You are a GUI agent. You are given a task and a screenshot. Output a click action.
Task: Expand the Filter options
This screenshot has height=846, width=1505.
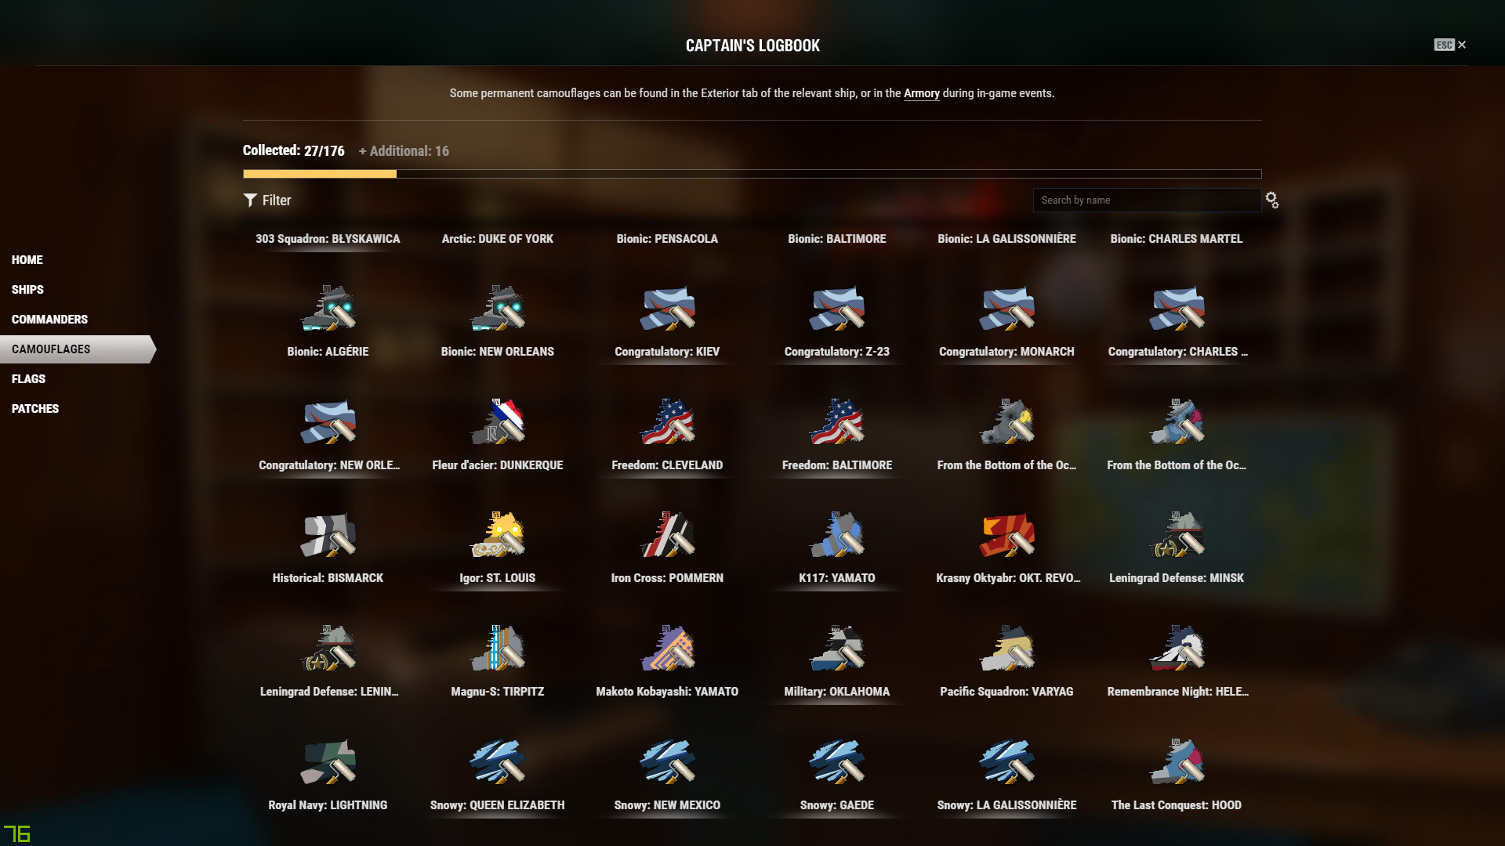pyautogui.click(x=267, y=201)
